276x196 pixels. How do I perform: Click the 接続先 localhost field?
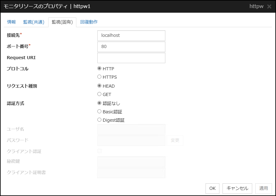[x=131, y=36]
